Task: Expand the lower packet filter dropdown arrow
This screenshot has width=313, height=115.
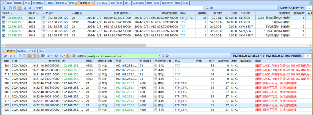Action: 159,56
